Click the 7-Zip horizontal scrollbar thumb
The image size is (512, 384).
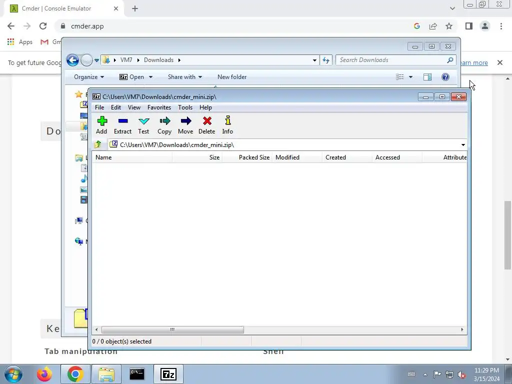[172, 329]
